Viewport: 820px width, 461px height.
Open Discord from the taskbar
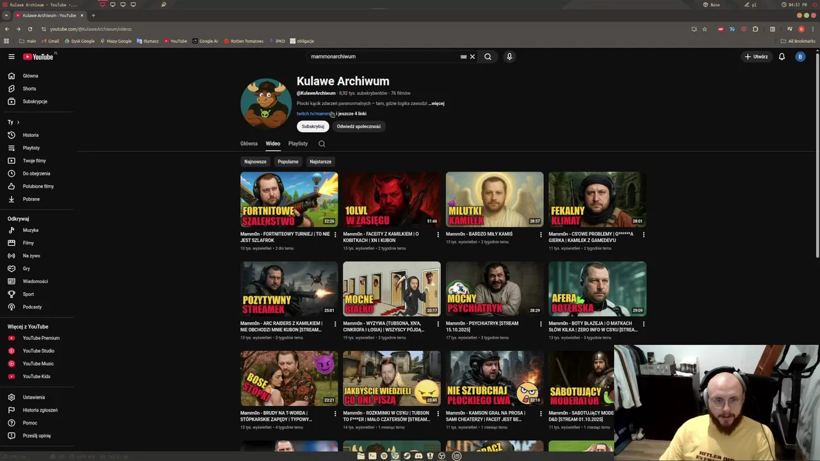click(x=418, y=456)
